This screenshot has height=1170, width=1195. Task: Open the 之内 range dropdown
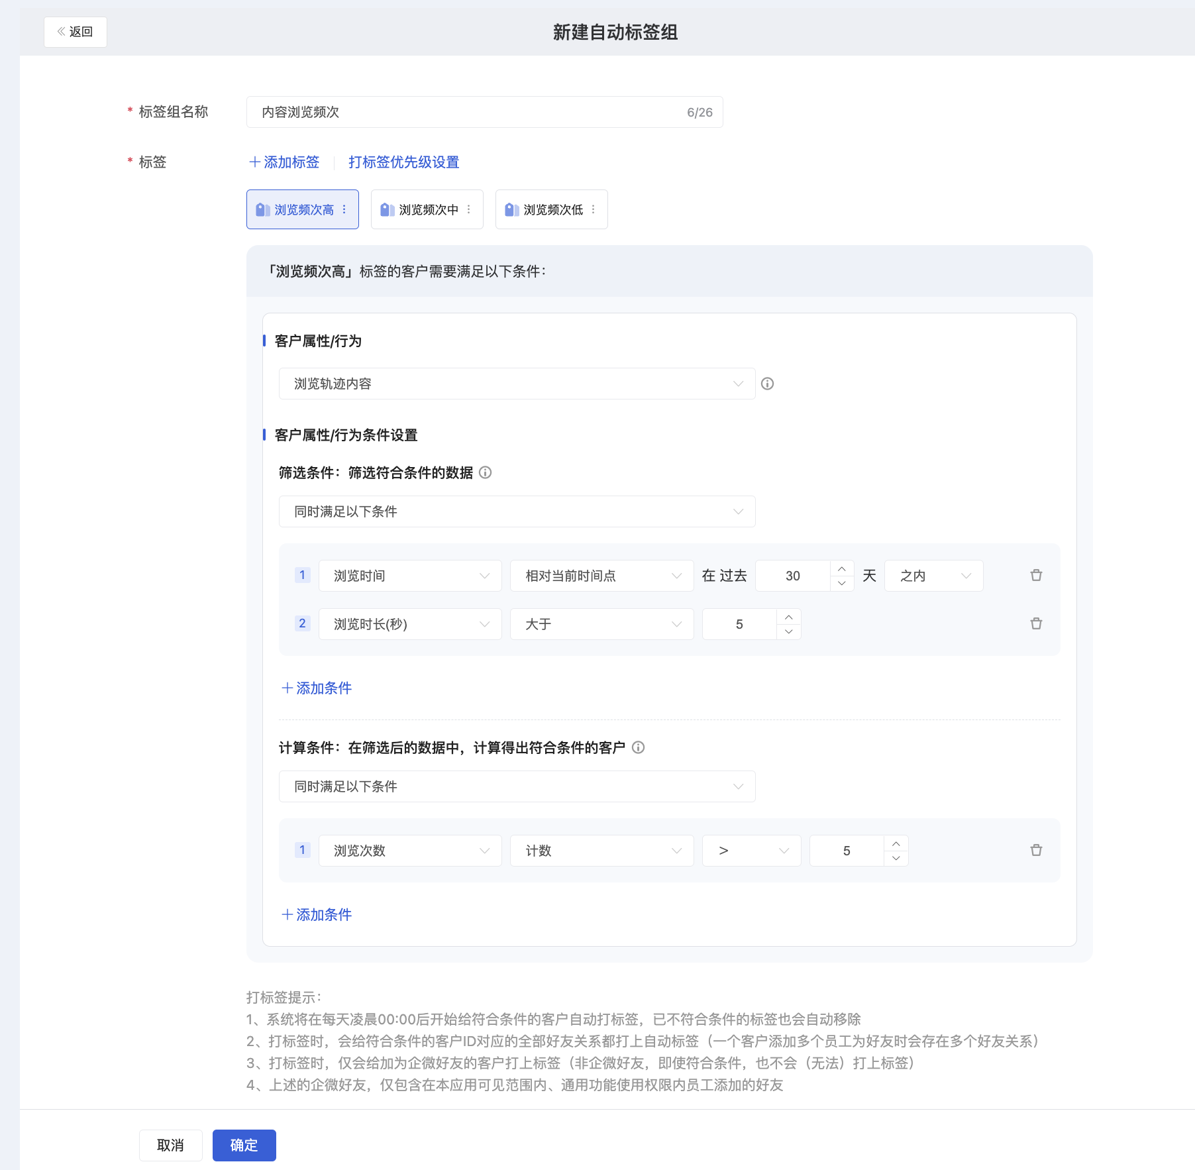point(933,576)
